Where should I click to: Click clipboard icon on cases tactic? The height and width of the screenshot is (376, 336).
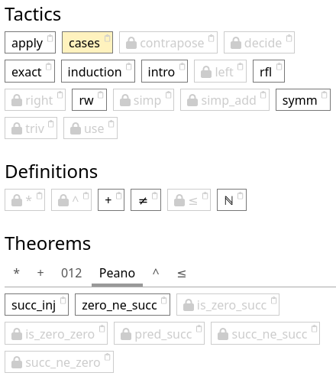pos(108,38)
